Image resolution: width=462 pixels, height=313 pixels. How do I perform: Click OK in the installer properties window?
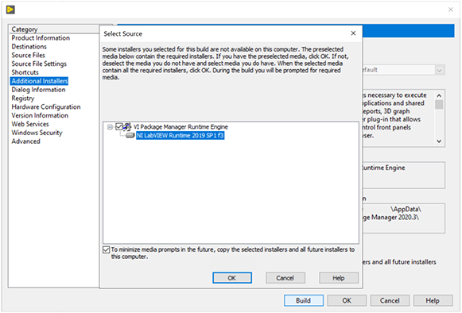coord(347,300)
